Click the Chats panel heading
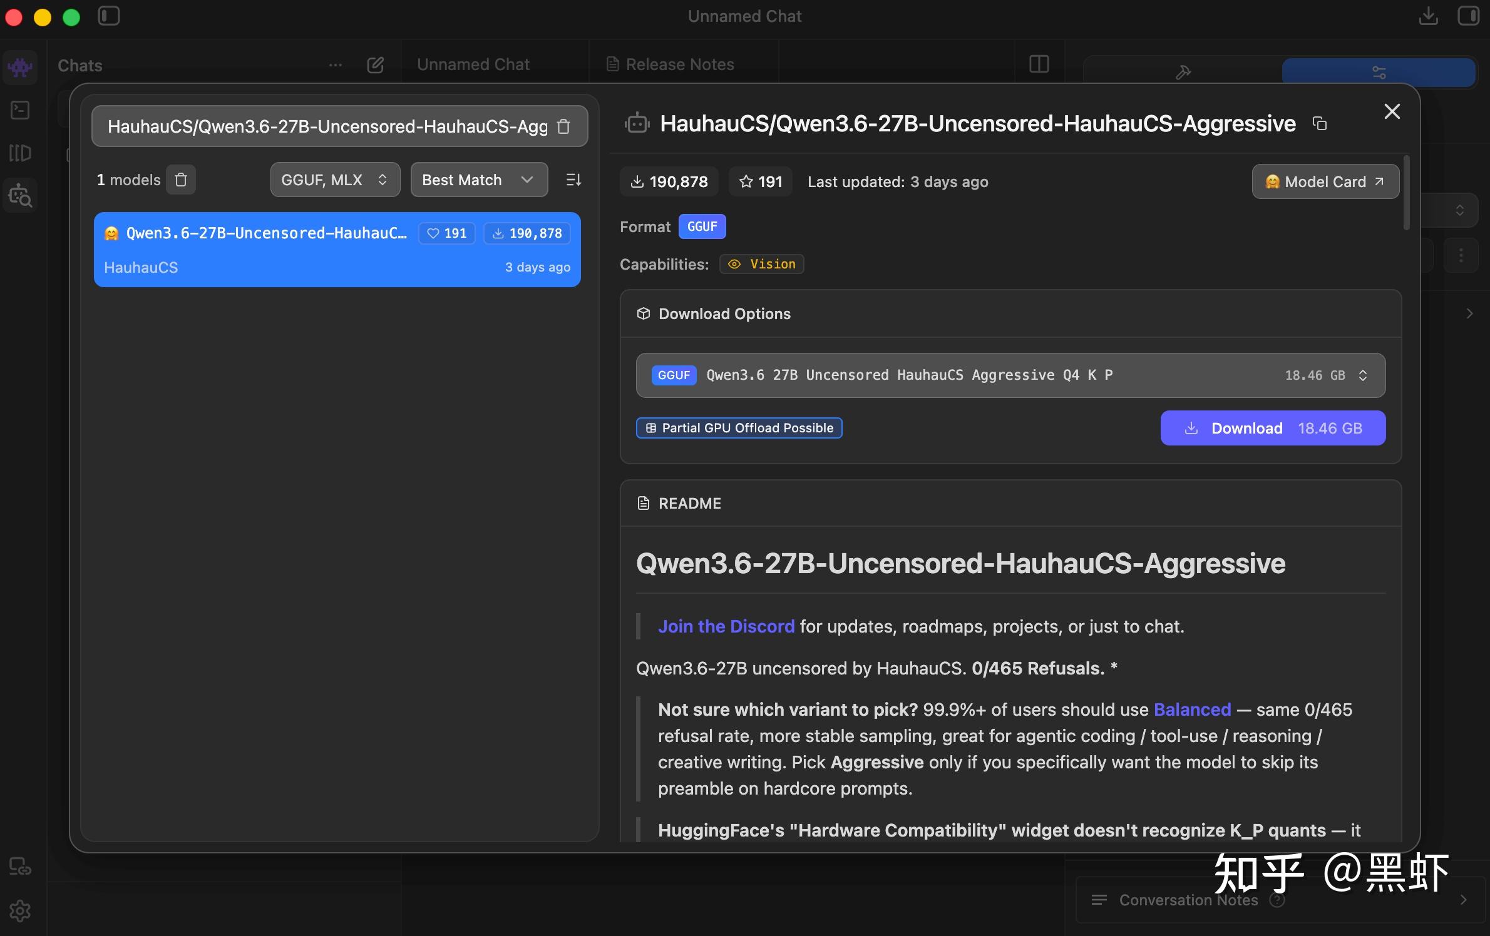The height and width of the screenshot is (936, 1490). click(x=80, y=66)
